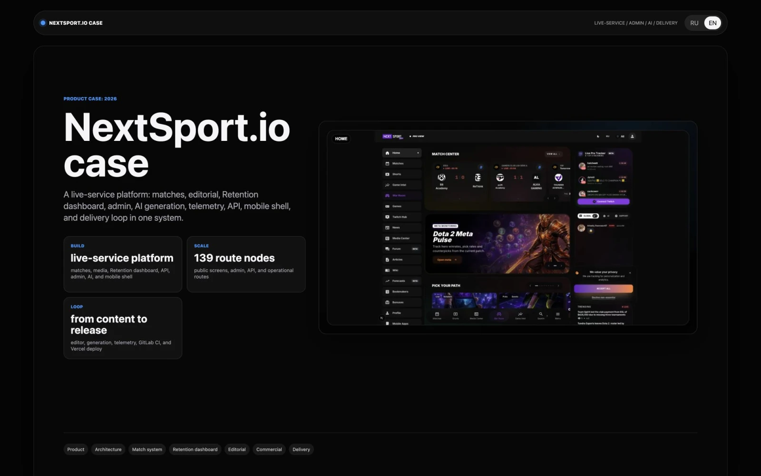Viewport: 761px width, 476px height.
Task: Close the privacy notice
Action: pos(630,273)
